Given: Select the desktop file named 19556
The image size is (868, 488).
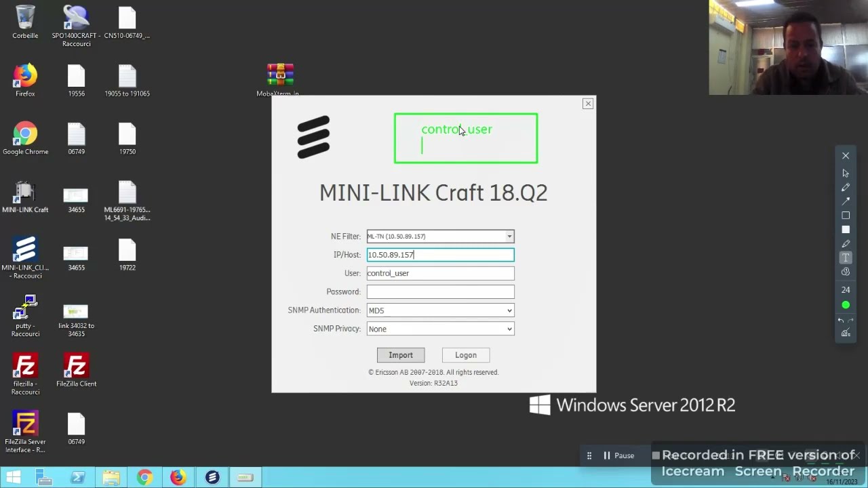Looking at the screenshot, I should (76, 80).
